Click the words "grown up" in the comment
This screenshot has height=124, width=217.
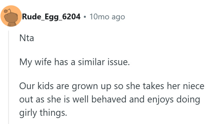[x=85, y=86]
